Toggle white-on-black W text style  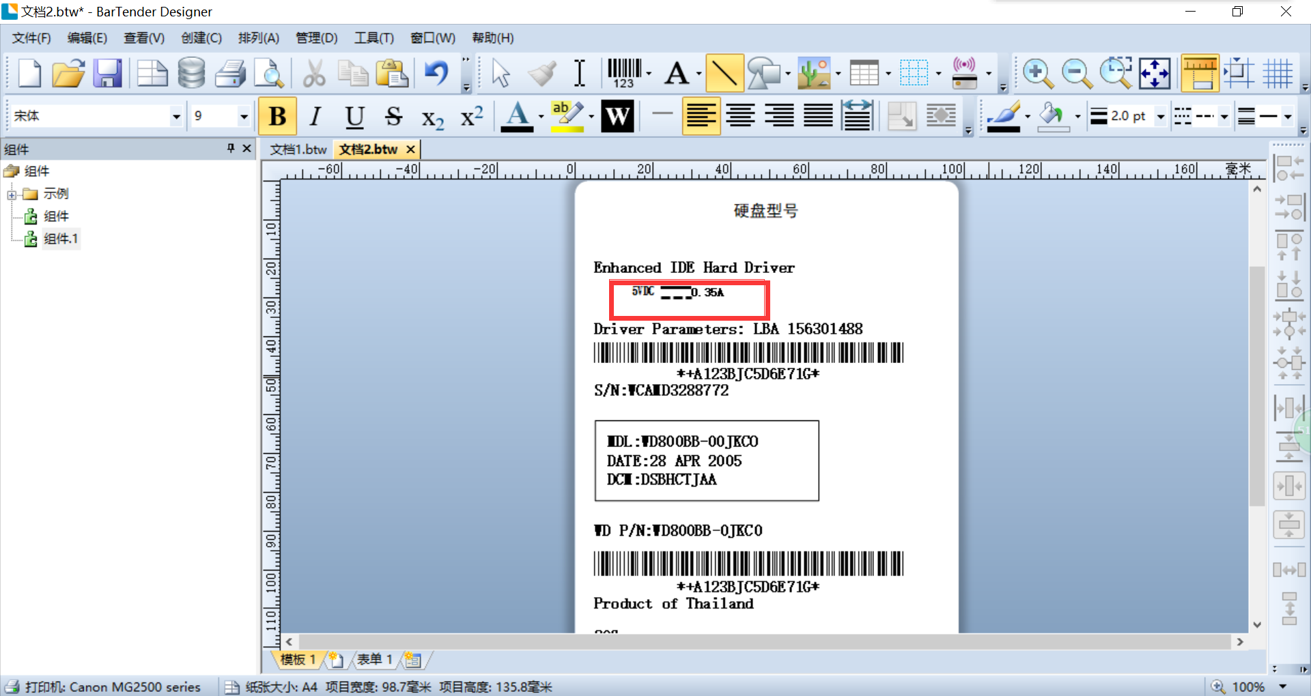click(x=617, y=116)
